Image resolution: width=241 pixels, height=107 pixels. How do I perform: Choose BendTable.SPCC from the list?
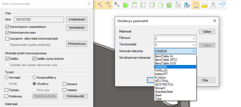[175, 60]
